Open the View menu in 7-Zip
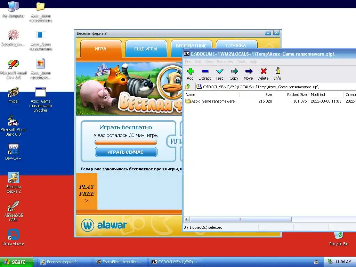The image size is (356, 267). click(209, 62)
